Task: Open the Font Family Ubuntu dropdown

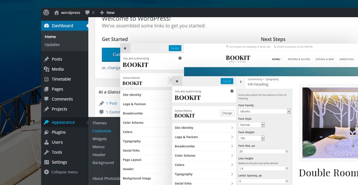Action: 265,111
